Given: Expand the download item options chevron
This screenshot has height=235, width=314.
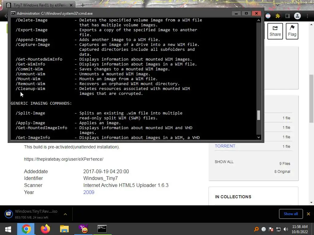Looking at the screenshot, I should (x=65, y=214).
